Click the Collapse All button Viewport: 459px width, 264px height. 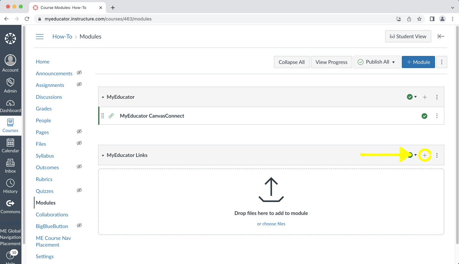pyautogui.click(x=292, y=62)
